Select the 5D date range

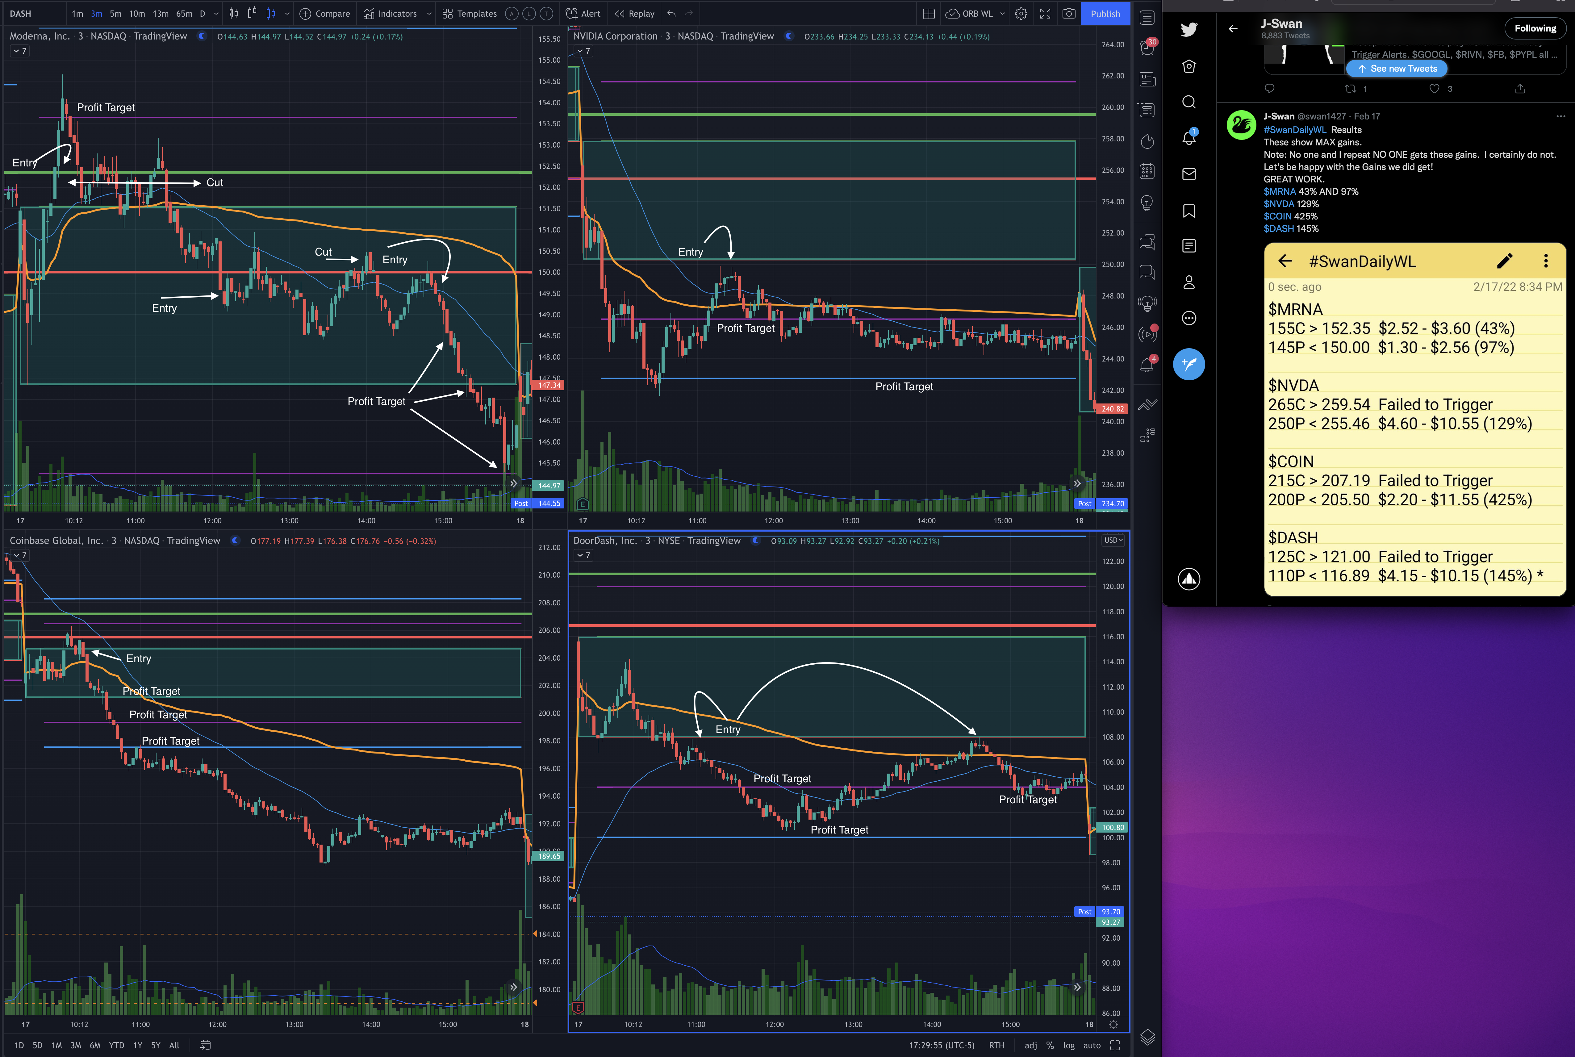[x=38, y=1046]
